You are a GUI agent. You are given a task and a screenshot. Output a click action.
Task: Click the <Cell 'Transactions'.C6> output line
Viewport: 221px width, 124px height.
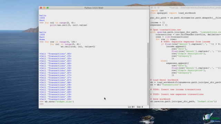click(x=55, y=66)
